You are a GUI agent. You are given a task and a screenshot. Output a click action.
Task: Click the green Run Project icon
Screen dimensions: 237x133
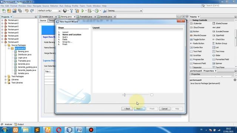(x=83, y=11)
